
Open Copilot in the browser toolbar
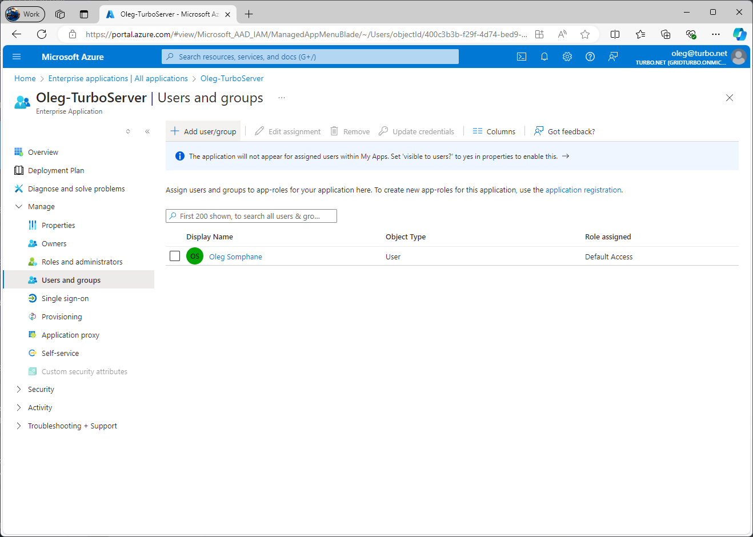pyautogui.click(x=739, y=34)
